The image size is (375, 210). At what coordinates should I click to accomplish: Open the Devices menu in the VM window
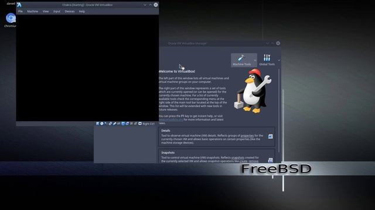point(70,11)
